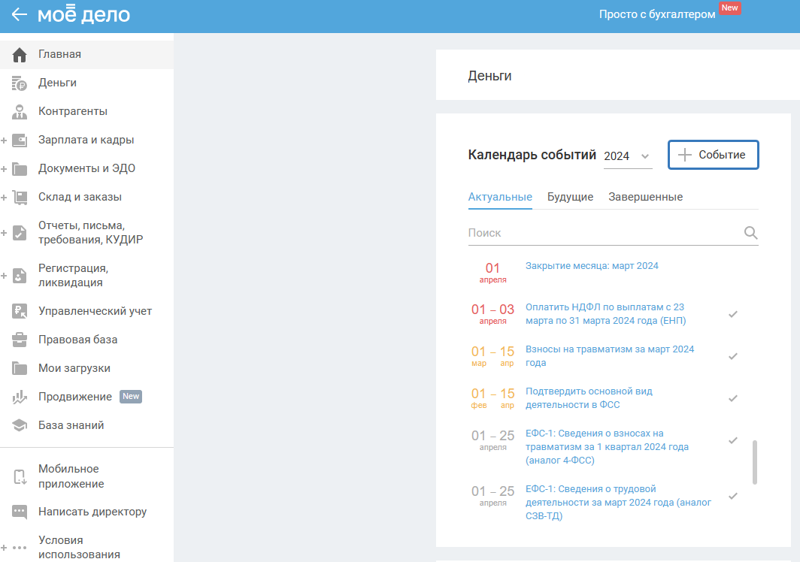Click the Управленческий учет ruble icon
800x562 pixels.
pos(20,311)
